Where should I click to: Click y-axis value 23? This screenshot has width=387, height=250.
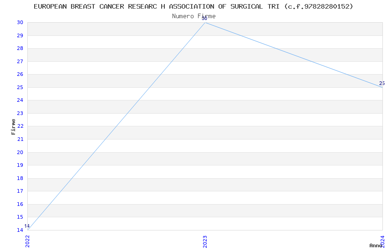pos(20,113)
